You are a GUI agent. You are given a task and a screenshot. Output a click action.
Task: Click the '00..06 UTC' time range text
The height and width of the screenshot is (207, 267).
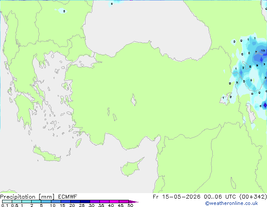220,197
